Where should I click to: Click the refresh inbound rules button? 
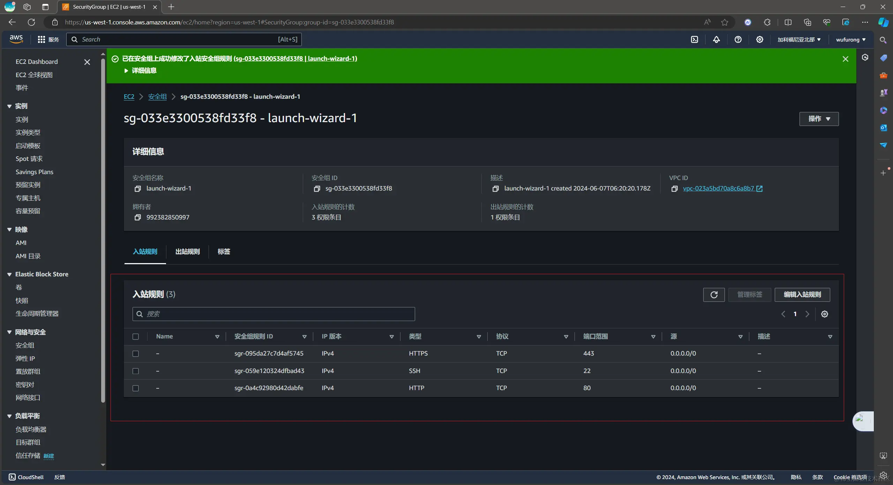tap(714, 294)
